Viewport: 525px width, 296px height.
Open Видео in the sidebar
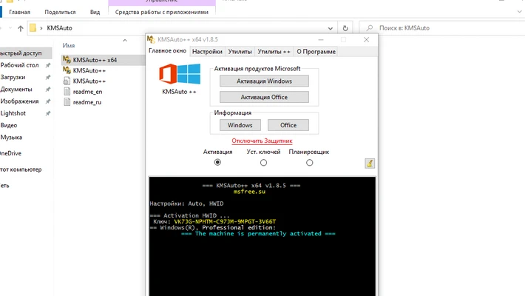[9, 125]
